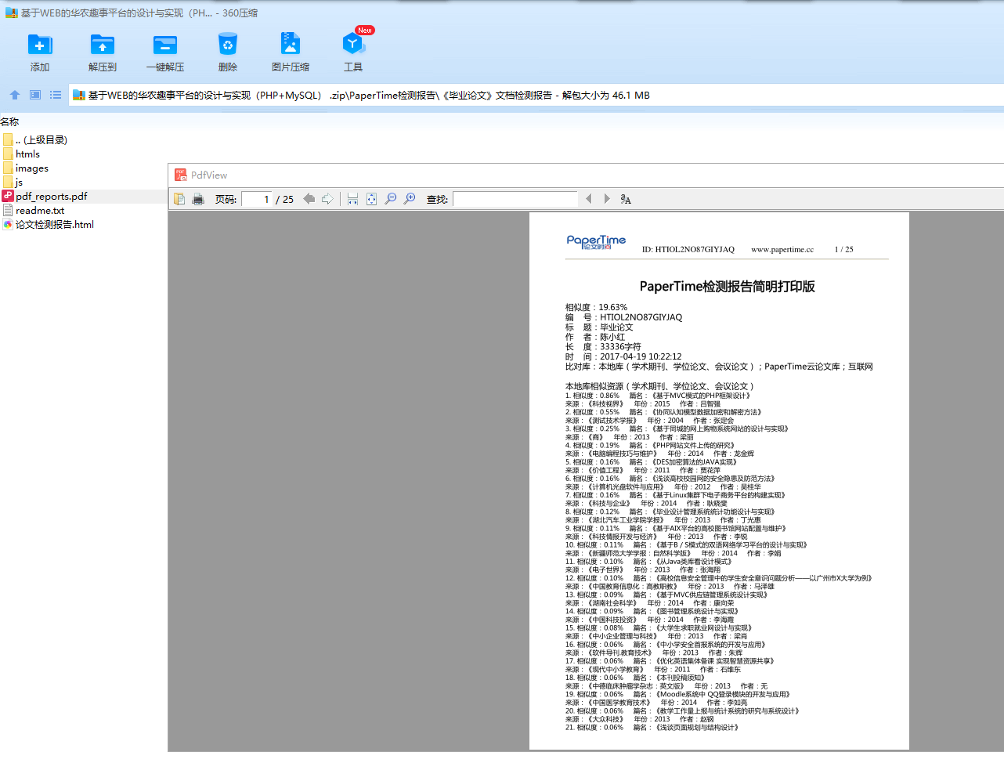Click the report title PaperTime检测报告简明打印版
Viewport: 1004px width, 781px height.
click(727, 287)
